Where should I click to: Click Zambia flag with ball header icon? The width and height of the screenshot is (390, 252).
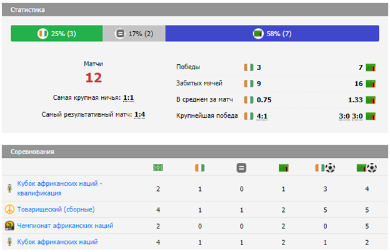[x=366, y=168]
